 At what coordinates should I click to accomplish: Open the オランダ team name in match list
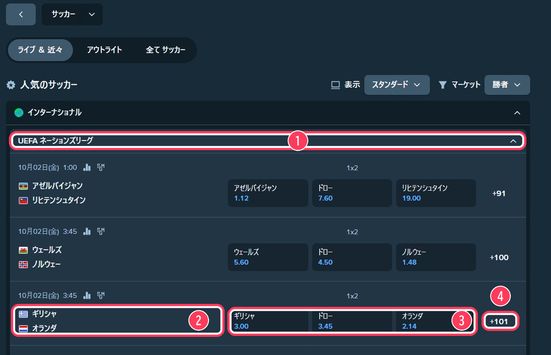(x=44, y=328)
